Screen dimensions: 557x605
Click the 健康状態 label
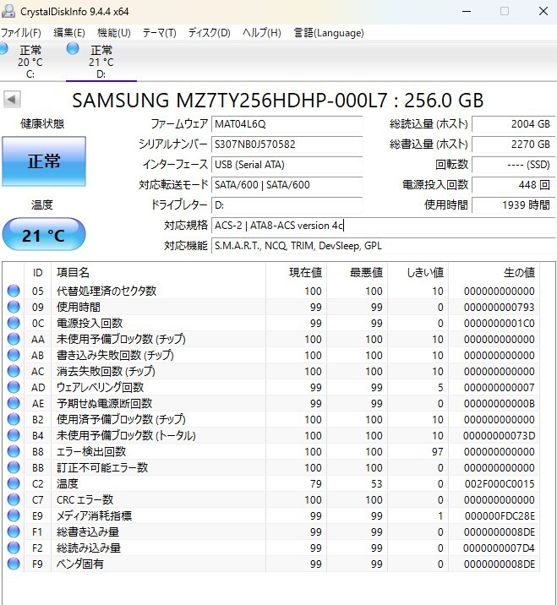(x=42, y=124)
